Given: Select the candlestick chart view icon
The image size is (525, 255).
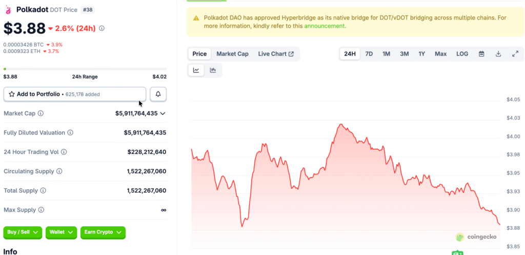Looking at the screenshot, I should [213, 70].
